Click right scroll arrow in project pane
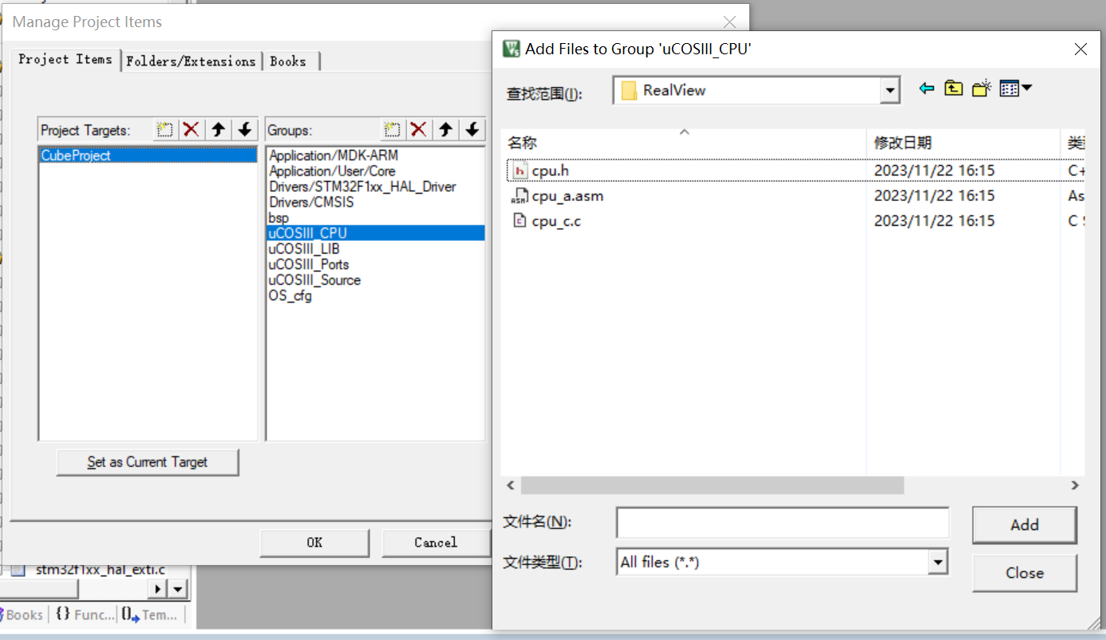The image size is (1106, 640). (158, 589)
